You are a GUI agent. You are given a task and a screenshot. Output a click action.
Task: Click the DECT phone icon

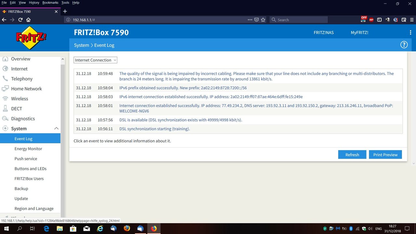[x=5, y=109]
